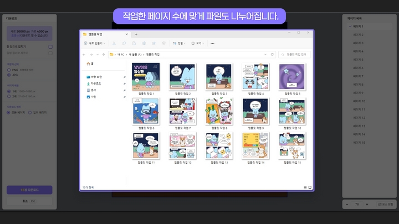This screenshot has height=224, width=399.
Task: Click 새 볼륨 (F:) in the breadcrumb
Action: coord(135,55)
